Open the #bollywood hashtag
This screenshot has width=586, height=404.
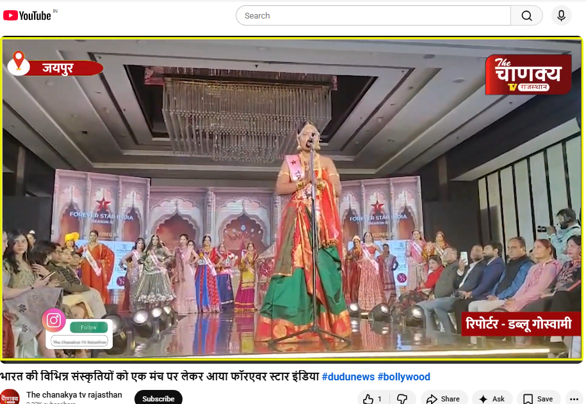tap(403, 377)
